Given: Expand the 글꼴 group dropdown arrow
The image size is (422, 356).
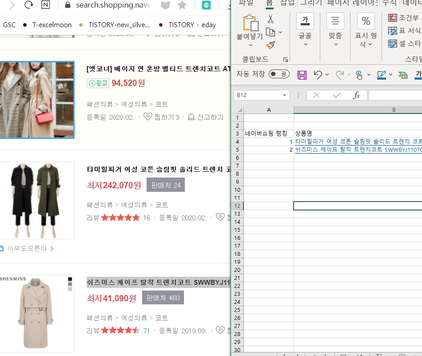Looking at the screenshot, I should 306,44.
